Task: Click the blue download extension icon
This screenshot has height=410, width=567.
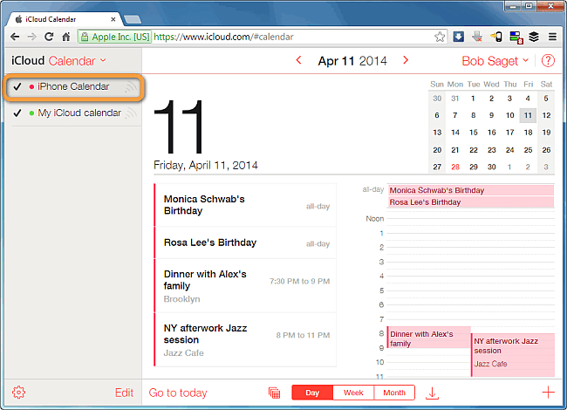Action: click(458, 37)
